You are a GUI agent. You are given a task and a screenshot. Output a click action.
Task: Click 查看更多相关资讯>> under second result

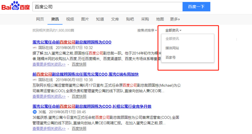pyautogui.click(x=49, y=96)
